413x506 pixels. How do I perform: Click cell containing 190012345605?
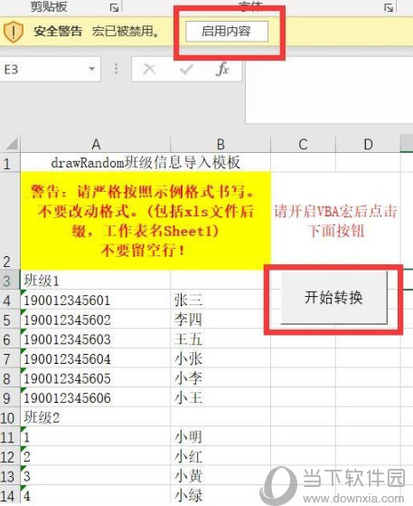click(x=96, y=378)
